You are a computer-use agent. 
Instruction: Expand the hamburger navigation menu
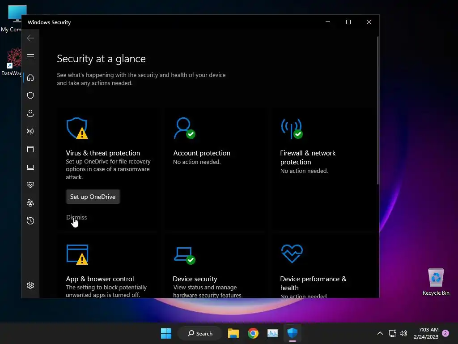(x=30, y=56)
